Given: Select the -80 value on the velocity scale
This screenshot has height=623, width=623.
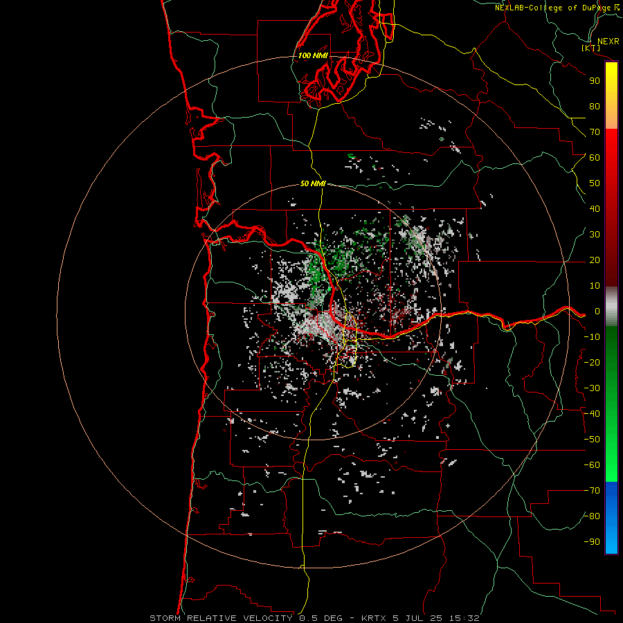Looking at the screenshot, I should click(x=592, y=516).
